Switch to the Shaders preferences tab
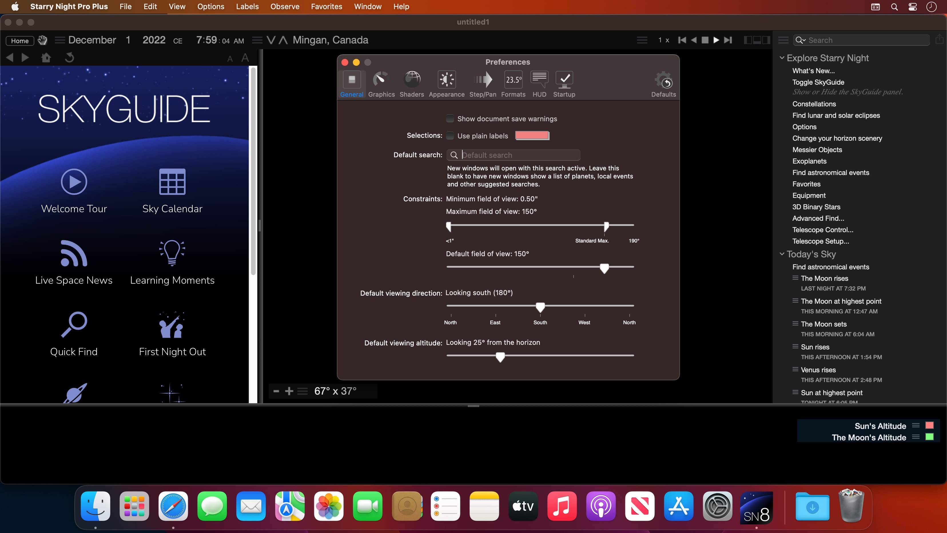947x533 pixels. (x=411, y=84)
